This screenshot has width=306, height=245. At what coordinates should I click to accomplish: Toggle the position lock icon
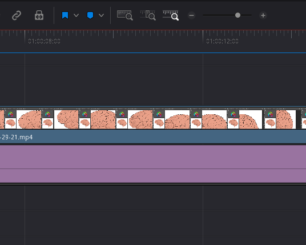point(39,15)
